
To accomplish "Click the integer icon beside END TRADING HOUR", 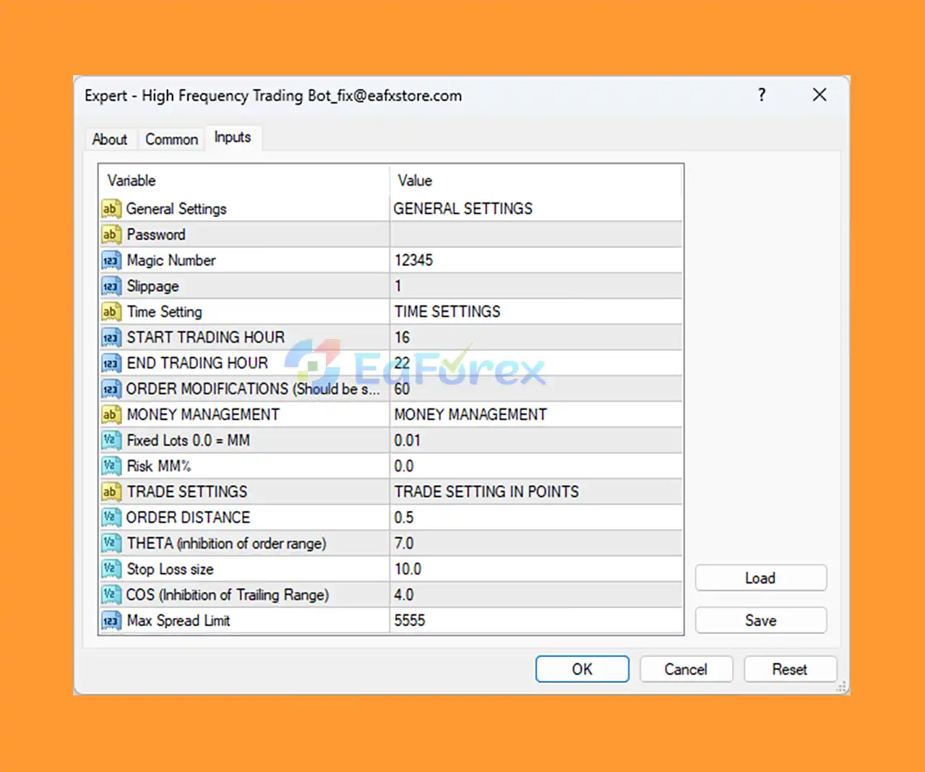I will (110, 364).
